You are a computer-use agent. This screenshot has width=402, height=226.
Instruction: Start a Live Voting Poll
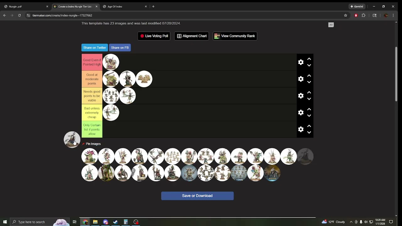pos(154,36)
